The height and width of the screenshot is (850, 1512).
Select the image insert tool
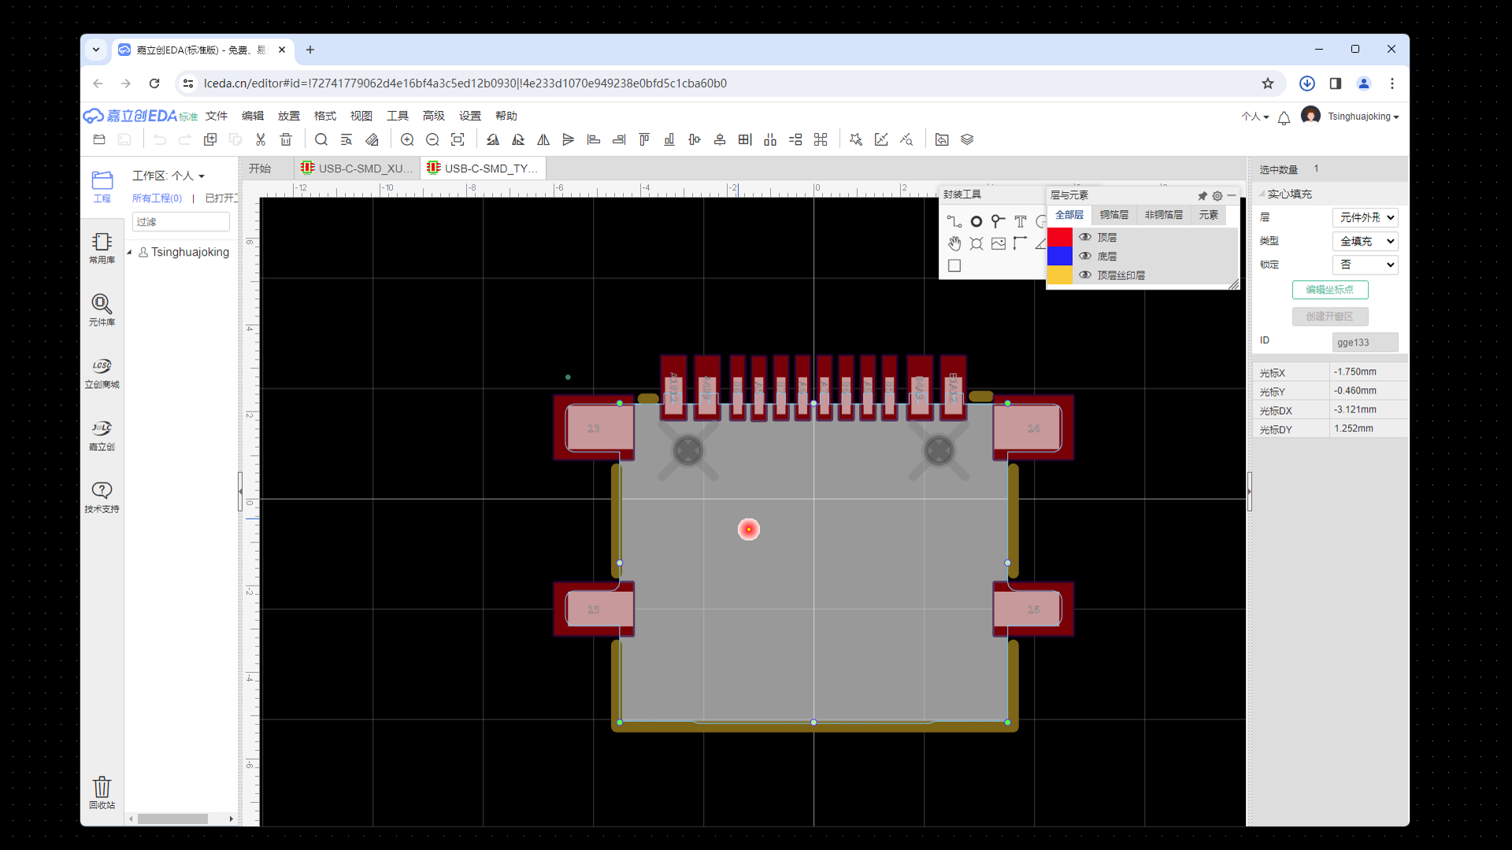click(x=999, y=244)
